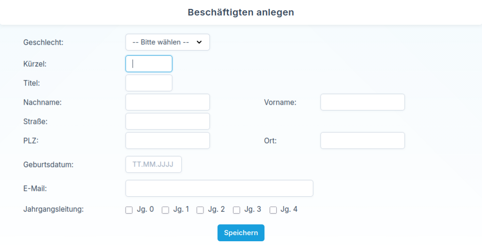Select the Jg. 4 checkbox
Image resolution: width=482 pixels, height=245 pixels.
click(x=273, y=210)
